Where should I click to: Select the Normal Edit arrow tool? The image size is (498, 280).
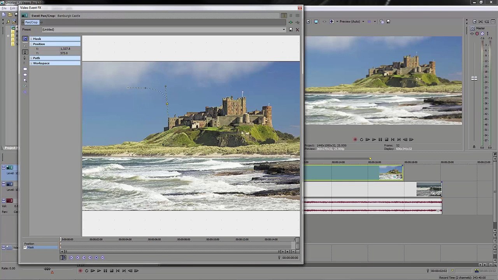[x=25, y=46]
